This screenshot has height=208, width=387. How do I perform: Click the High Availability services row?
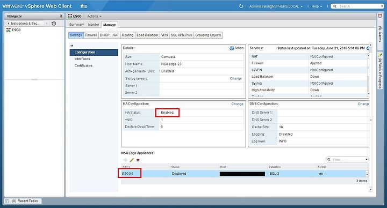pyautogui.click(x=309, y=90)
